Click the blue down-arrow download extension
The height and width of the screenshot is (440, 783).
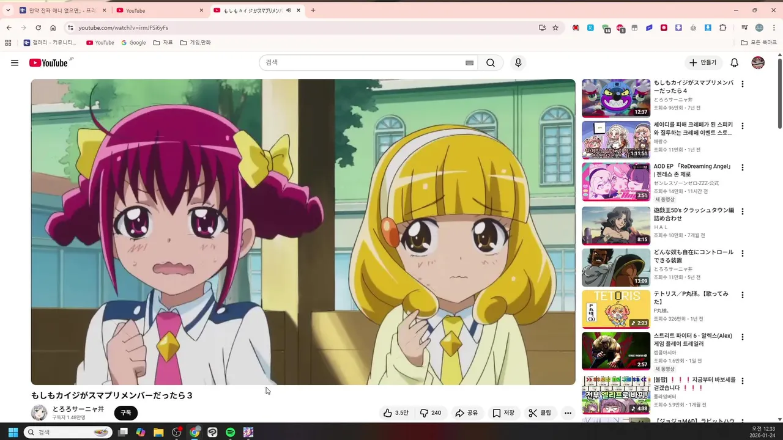pyautogui.click(x=708, y=28)
